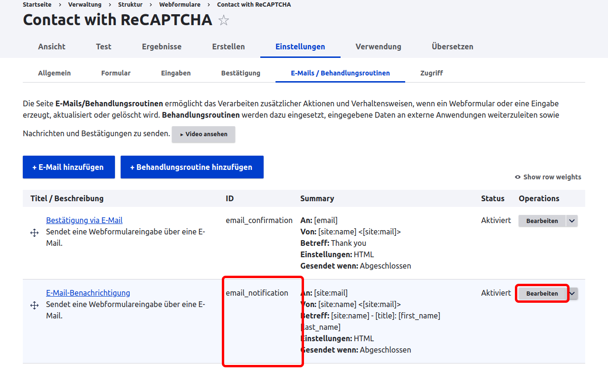Click the Operations column header
The height and width of the screenshot is (373, 608).
539,198
